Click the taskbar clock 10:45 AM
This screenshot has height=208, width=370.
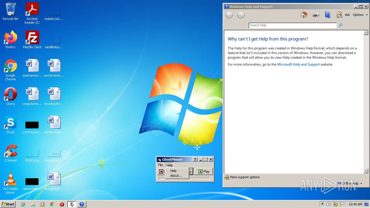coord(355,204)
